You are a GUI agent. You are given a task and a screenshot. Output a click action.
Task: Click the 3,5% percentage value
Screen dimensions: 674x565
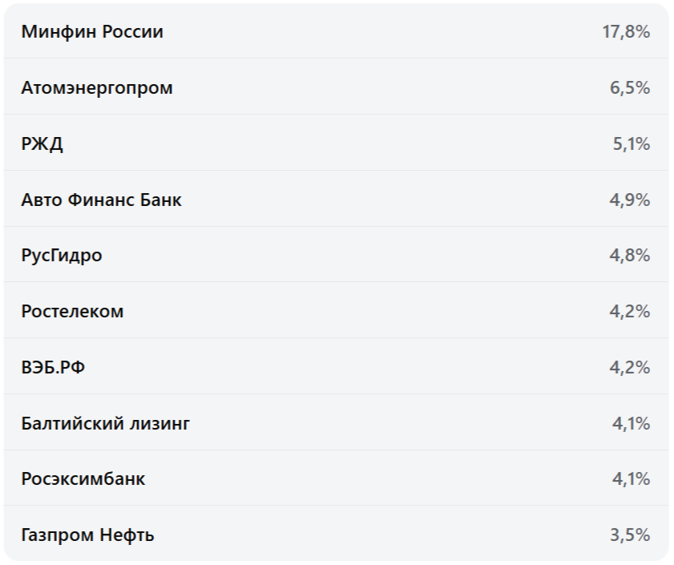tap(629, 535)
